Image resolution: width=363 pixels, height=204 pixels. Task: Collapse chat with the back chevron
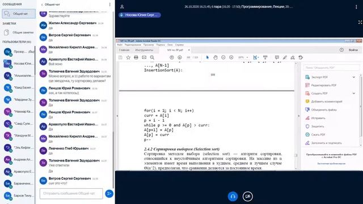(42, 5)
